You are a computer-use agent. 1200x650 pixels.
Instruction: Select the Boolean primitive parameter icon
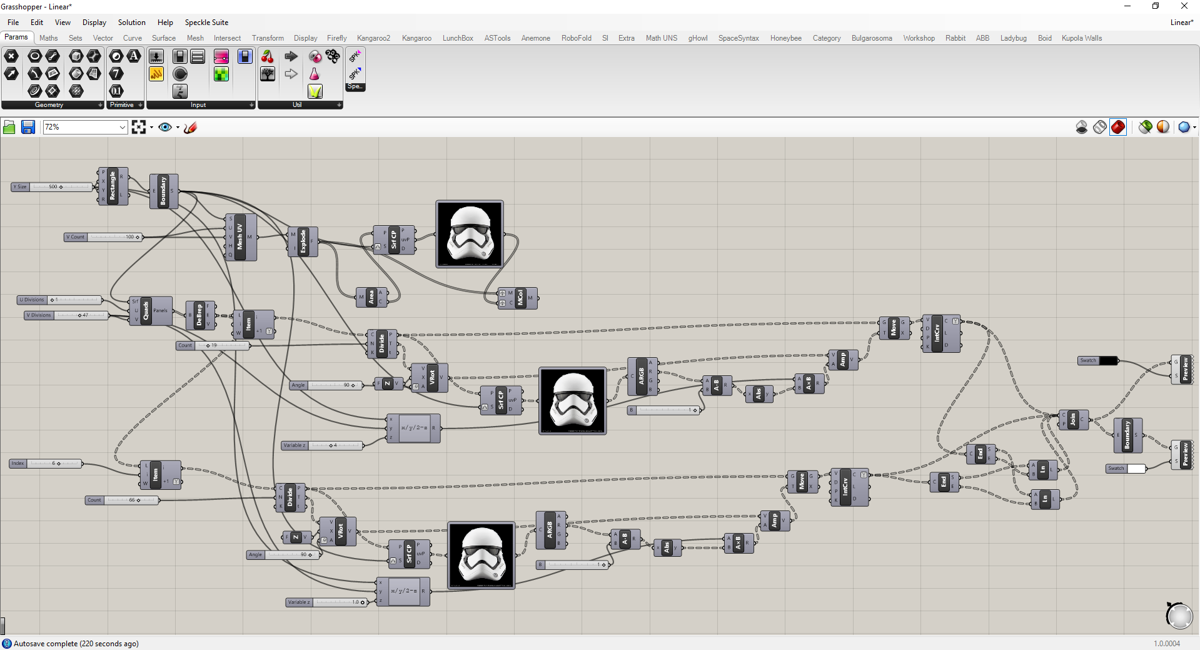point(116,56)
